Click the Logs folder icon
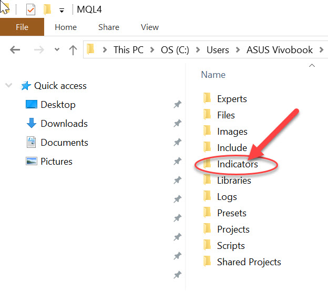This screenshot has width=328, height=291. [207, 196]
